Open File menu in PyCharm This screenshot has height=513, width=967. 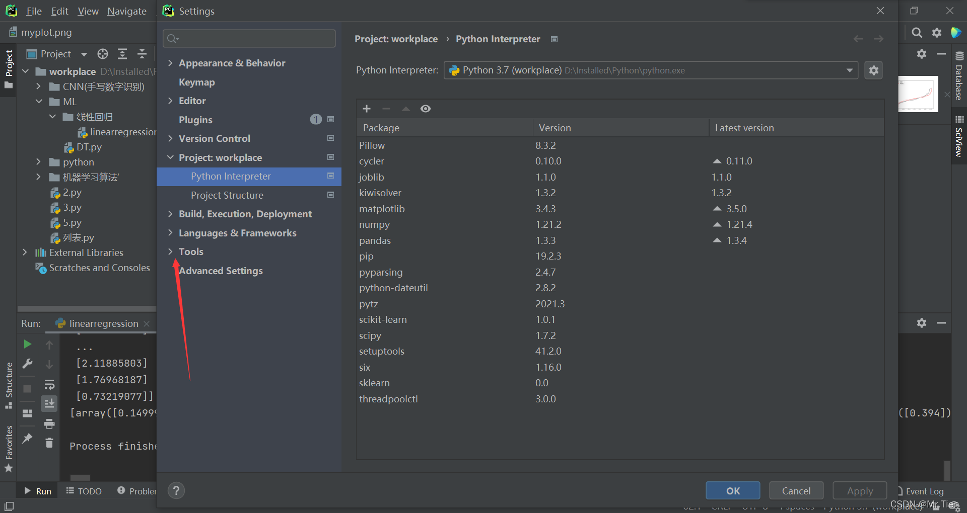pos(34,11)
